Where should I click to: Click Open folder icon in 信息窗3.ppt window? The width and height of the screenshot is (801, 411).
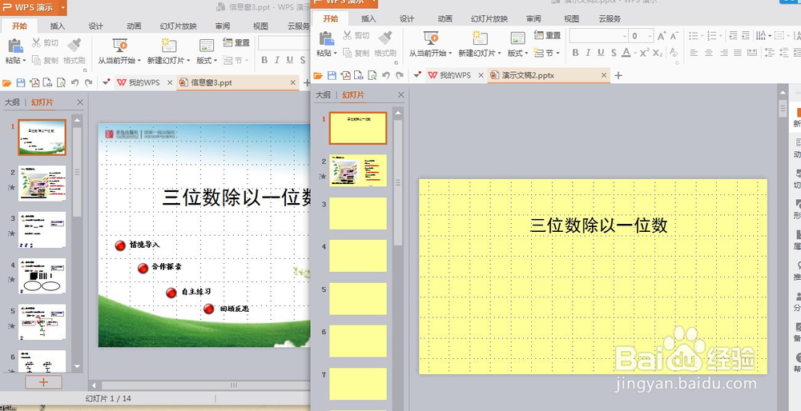pyautogui.click(x=6, y=82)
